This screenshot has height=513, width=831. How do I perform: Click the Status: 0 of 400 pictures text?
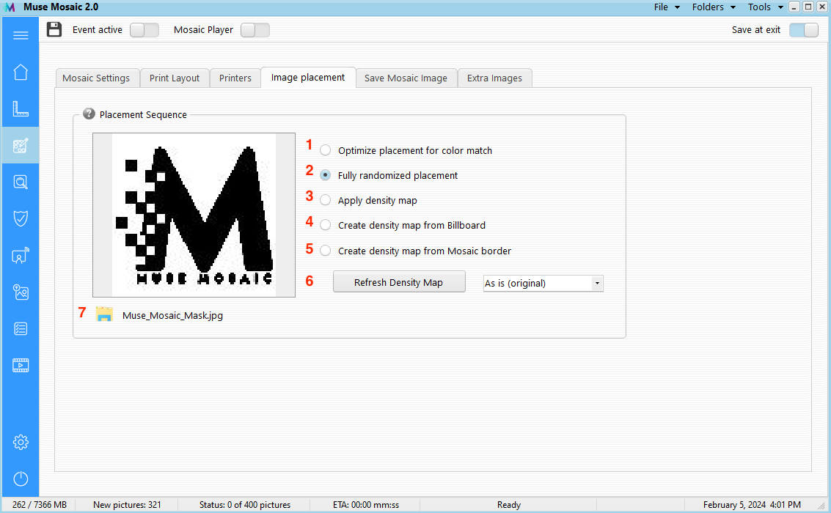245,504
